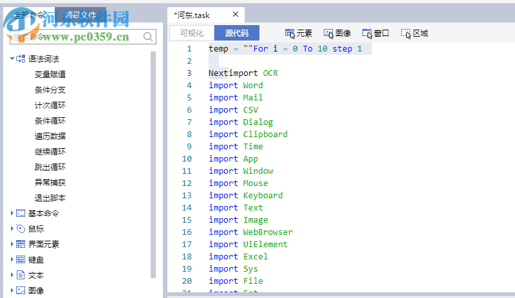Image resolution: width=515 pixels, height=298 pixels.
Task: Click the command list vertical scrollbar
Action: tap(153, 164)
